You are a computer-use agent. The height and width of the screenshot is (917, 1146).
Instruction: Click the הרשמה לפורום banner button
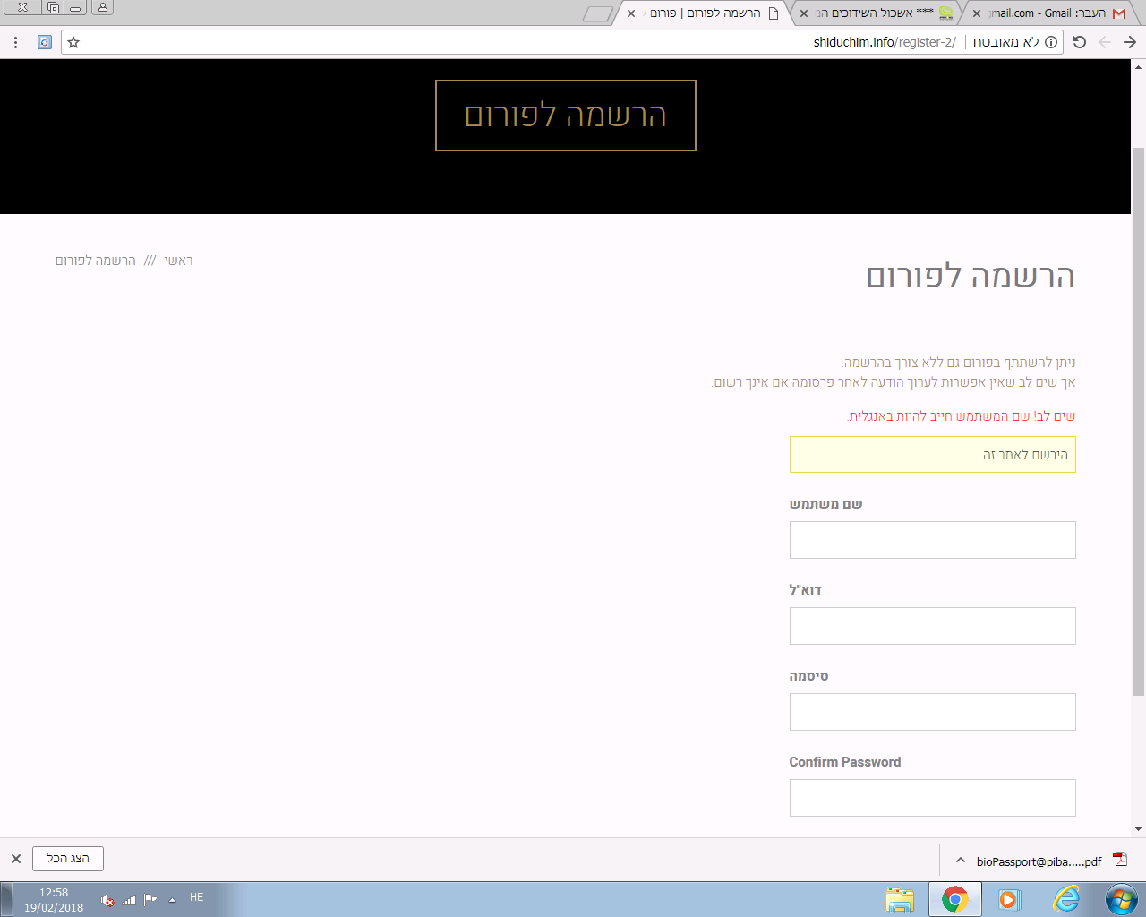[566, 116]
